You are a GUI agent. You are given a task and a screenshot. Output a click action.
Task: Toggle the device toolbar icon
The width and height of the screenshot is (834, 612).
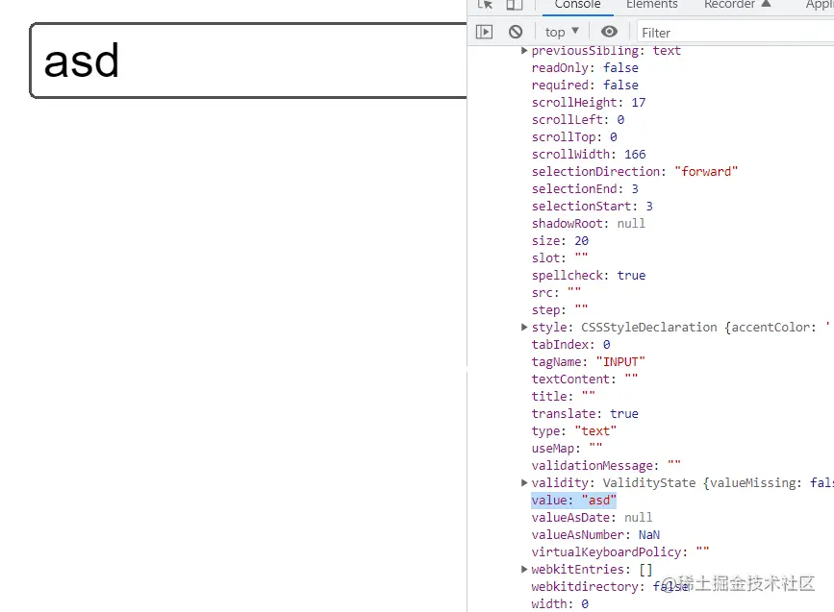tap(514, 5)
